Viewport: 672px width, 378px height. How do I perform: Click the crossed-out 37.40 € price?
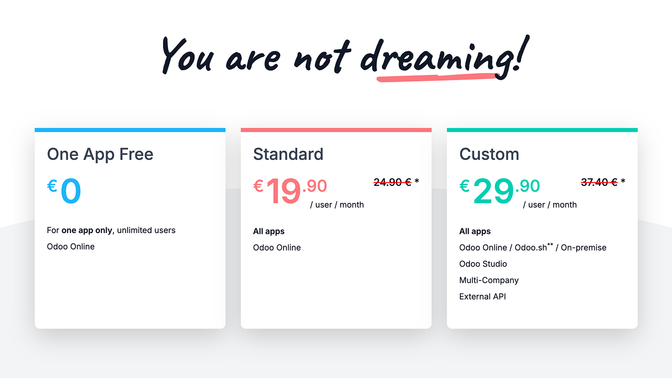point(599,182)
